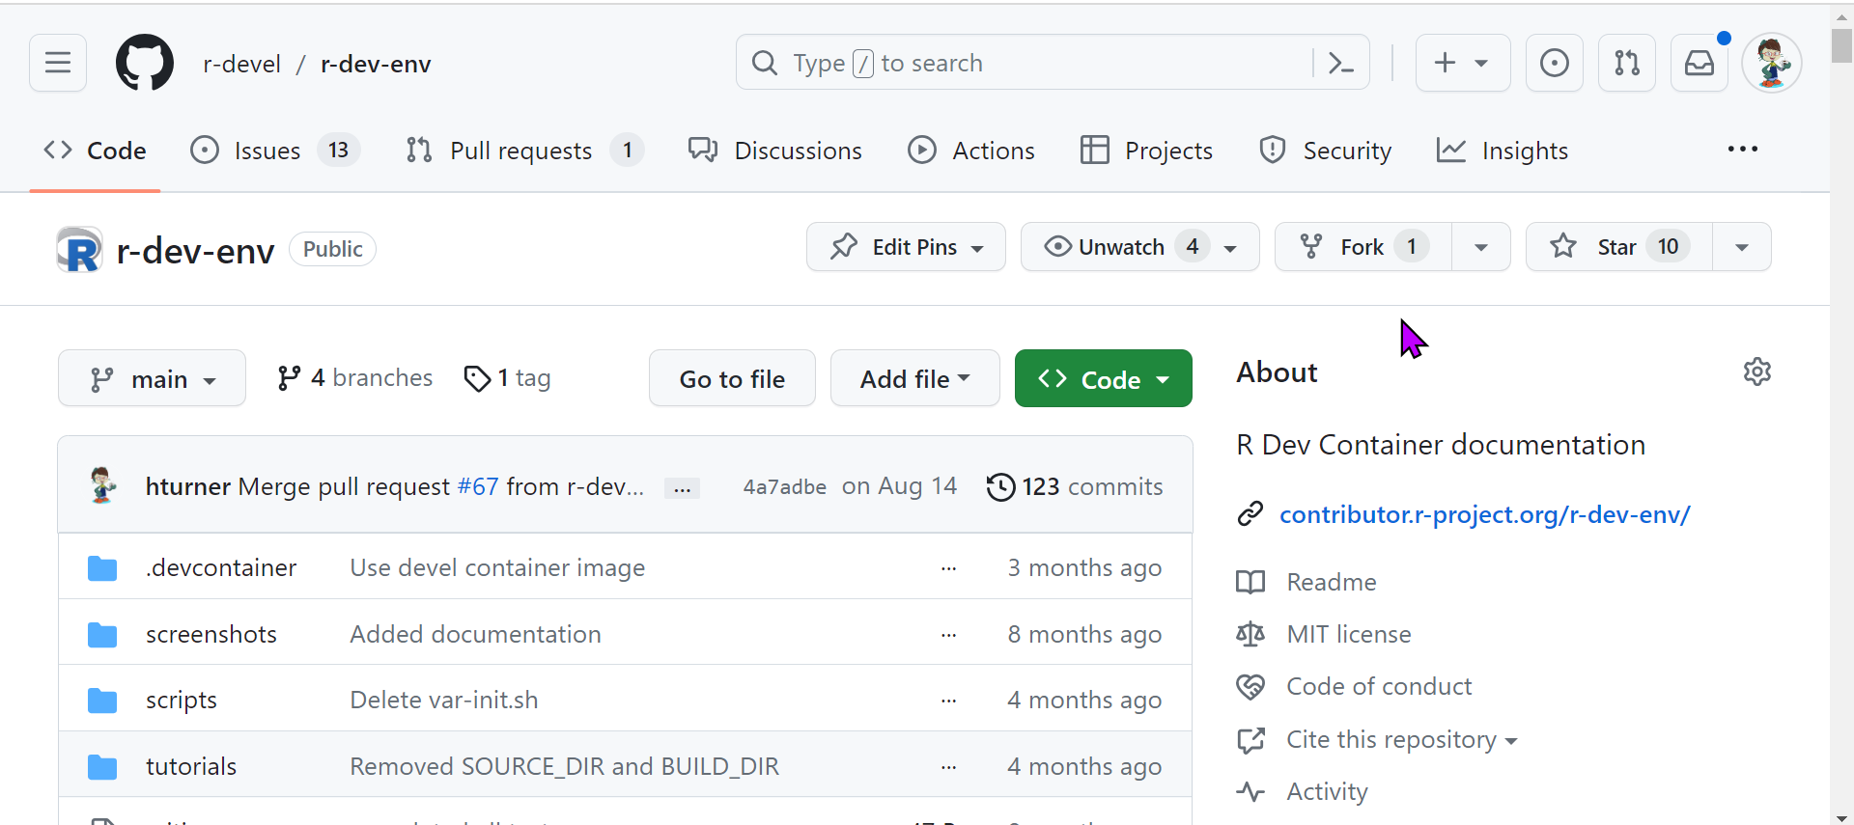
Task: Open the hamburger navigation menu
Action: click(58, 63)
